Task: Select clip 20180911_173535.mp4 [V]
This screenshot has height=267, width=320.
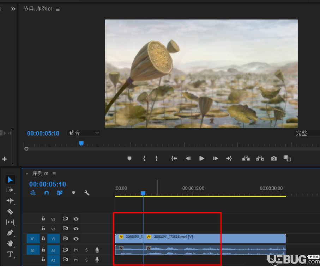Action: (x=214, y=238)
